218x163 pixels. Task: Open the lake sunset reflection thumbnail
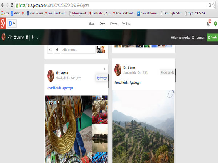coord(100,138)
